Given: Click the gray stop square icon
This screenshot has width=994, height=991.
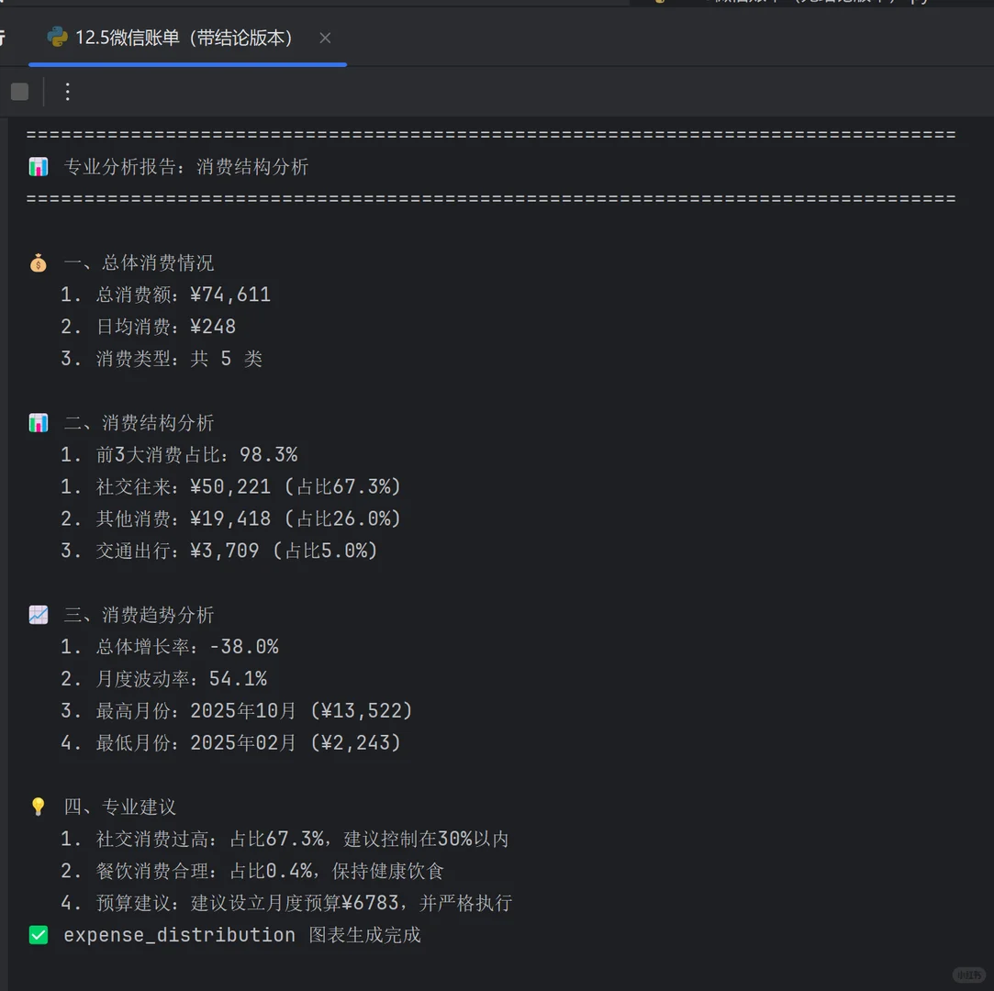Looking at the screenshot, I should [x=19, y=92].
